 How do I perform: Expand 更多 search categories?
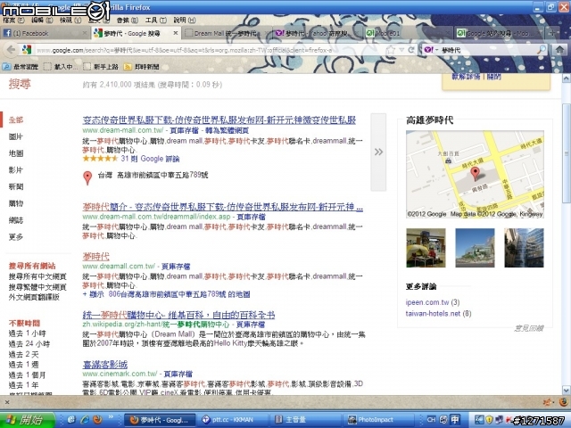16,237
